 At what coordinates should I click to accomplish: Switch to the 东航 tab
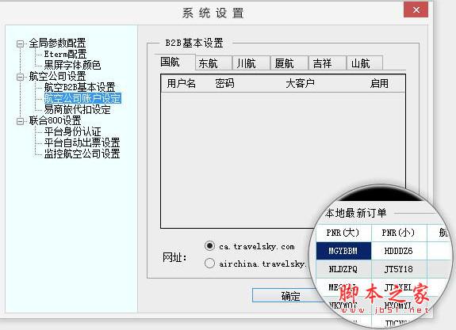(x=213, y=63)
